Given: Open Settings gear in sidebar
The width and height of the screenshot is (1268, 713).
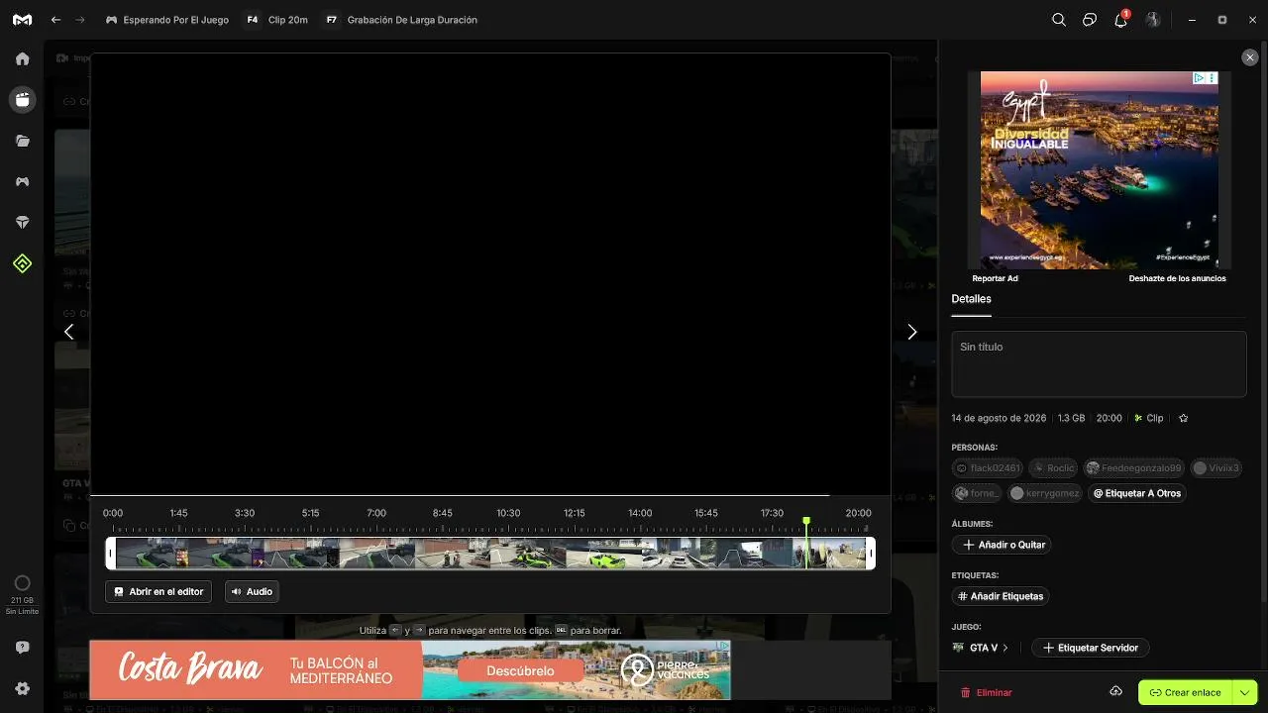Looking at the screenshot, I should (22, 688).
